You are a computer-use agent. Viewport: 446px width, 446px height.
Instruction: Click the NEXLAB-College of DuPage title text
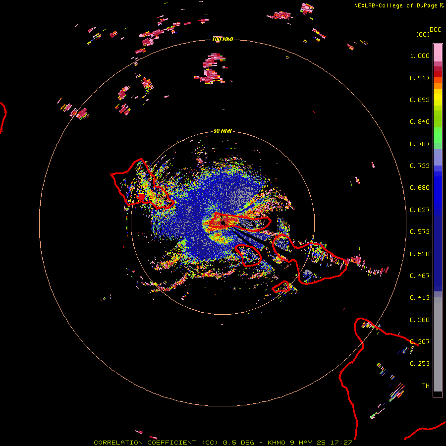click(x=395, y=5)
